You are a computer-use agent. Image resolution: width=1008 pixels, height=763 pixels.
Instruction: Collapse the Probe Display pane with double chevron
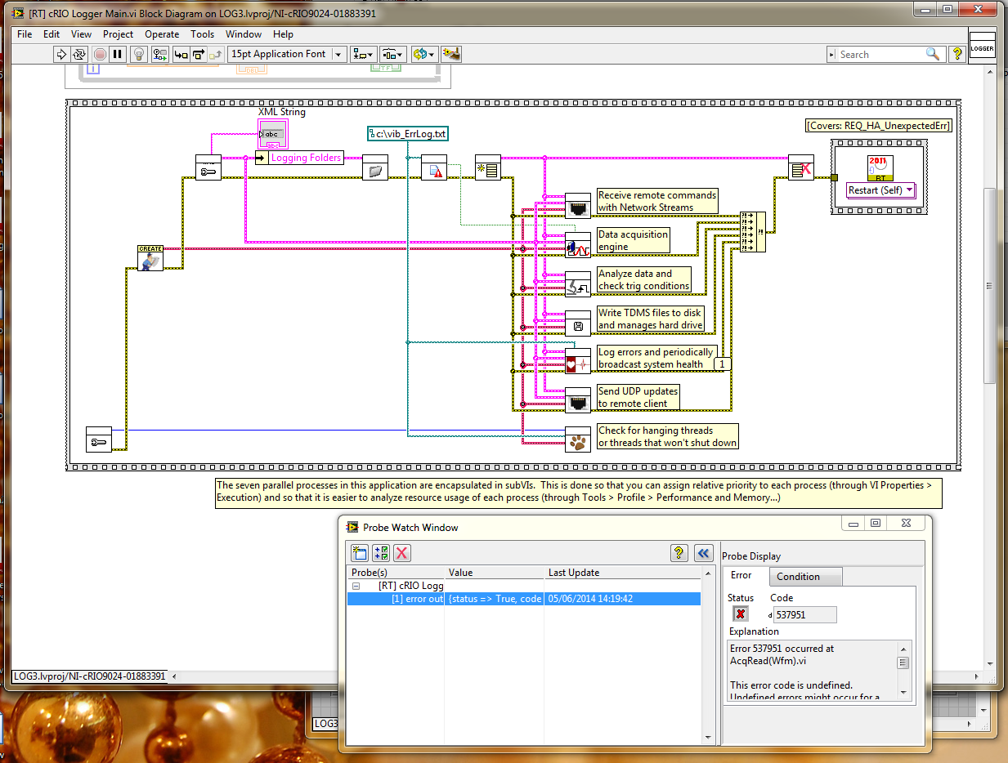point(704,553)
